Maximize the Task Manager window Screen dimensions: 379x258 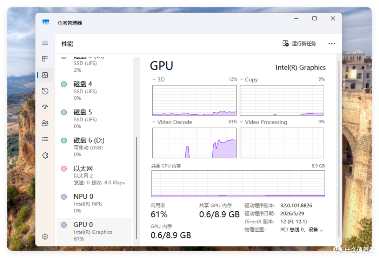tap(314, 18)
